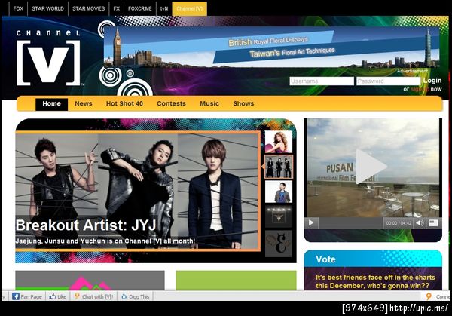This screenshot has height=316, width=452.
Task: Open the FOXCRIME tab
Action: click(140, 8)
